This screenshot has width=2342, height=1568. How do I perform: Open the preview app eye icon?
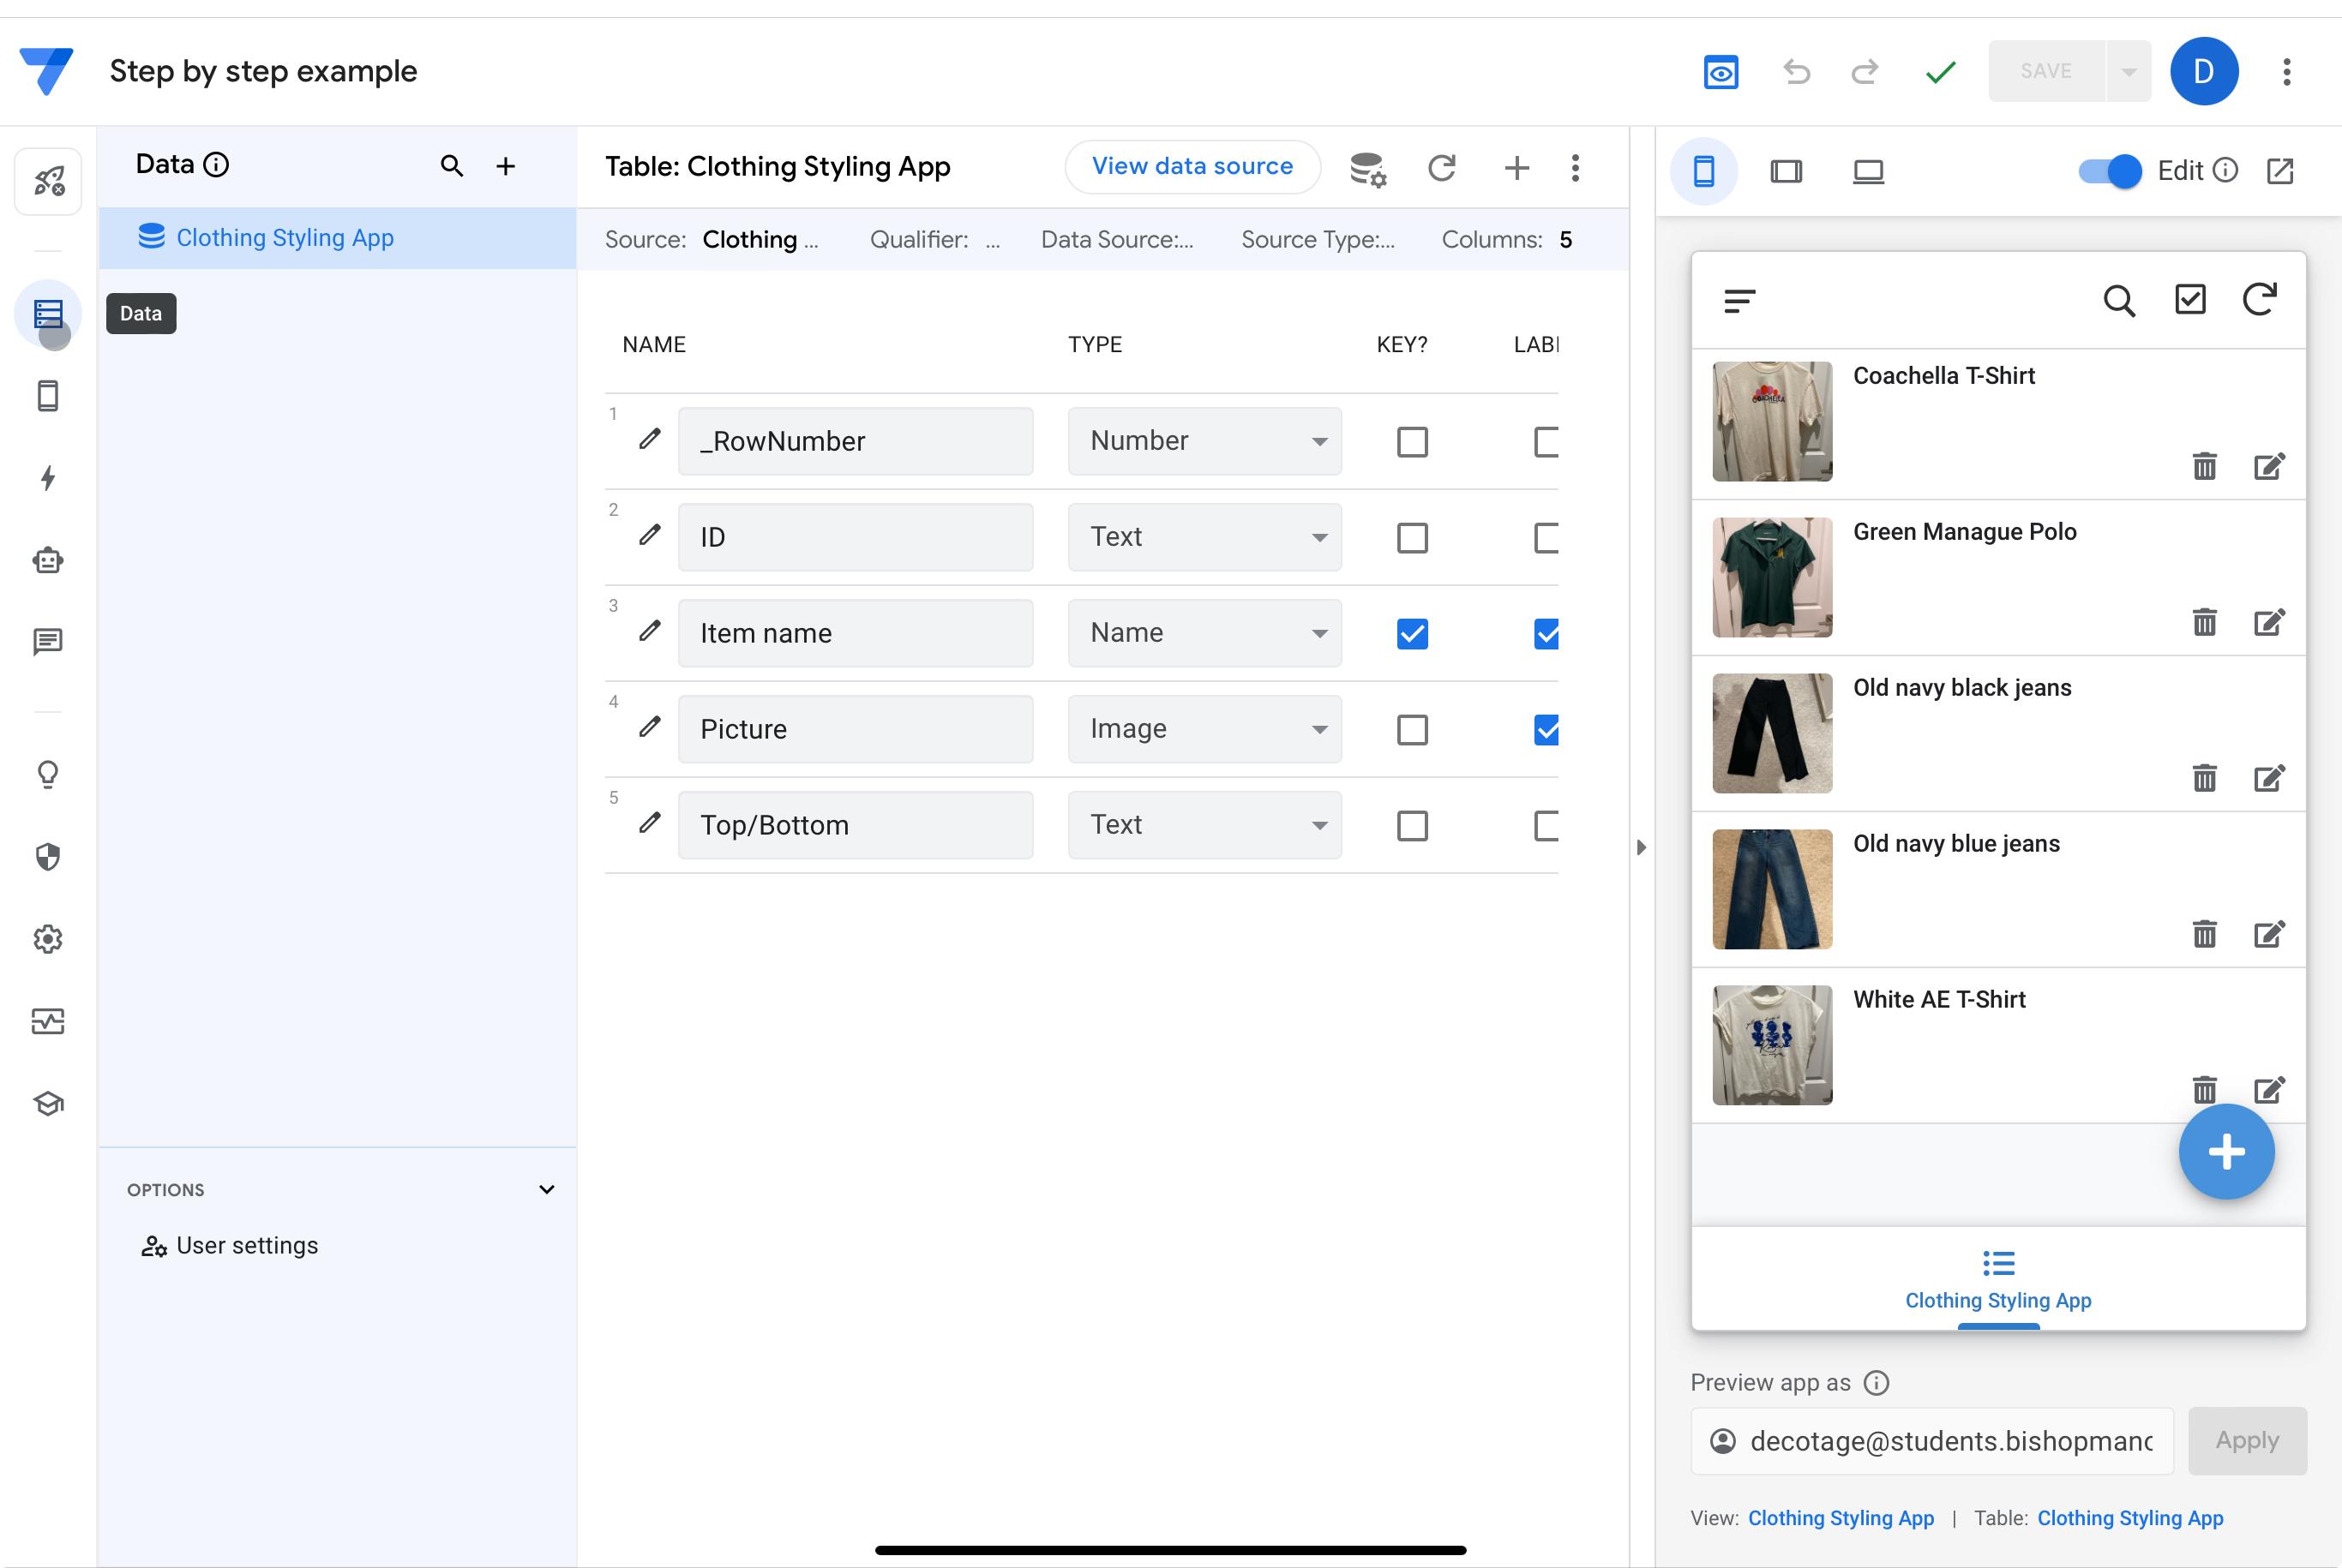pyautogui.click(x=1720, y=72)
